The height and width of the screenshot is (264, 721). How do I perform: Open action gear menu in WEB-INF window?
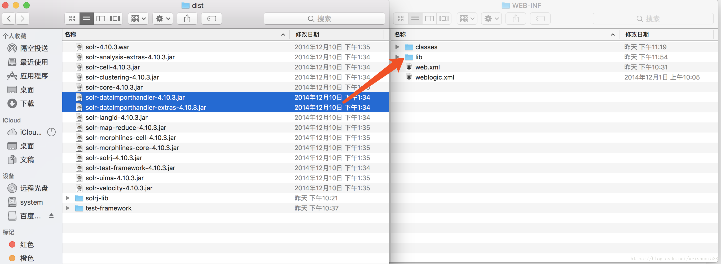(491, 19)
